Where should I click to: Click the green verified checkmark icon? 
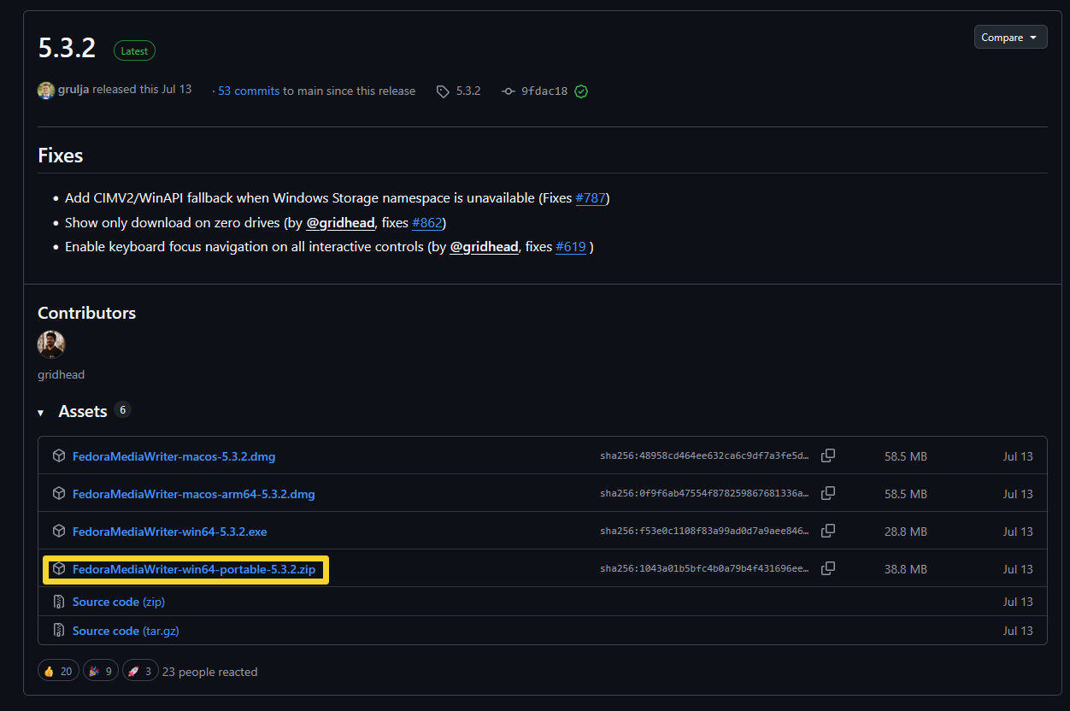tap(581, 91)
